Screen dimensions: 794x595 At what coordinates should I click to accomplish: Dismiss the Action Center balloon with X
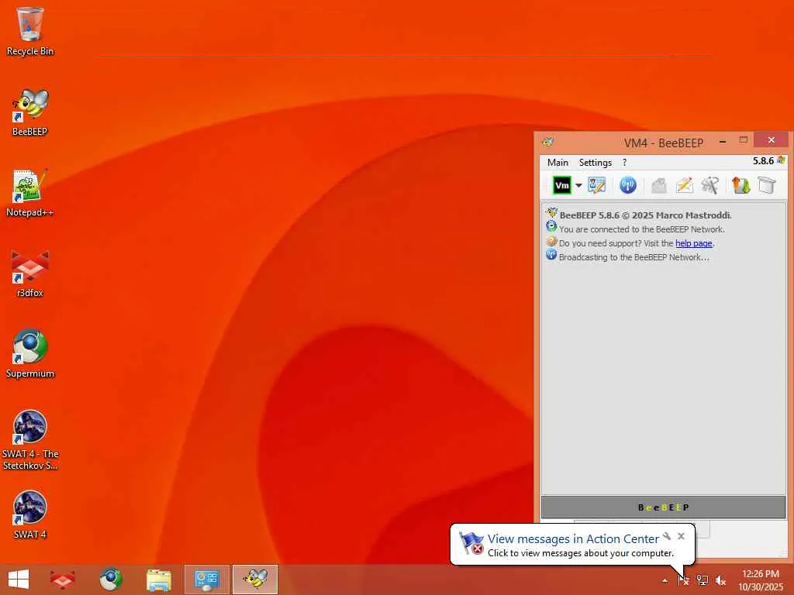(681, 536)
